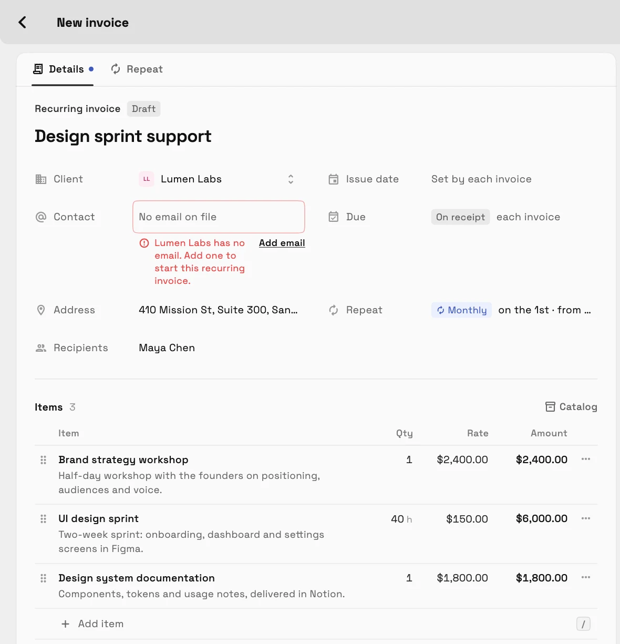Click Set by each invoice value
620x644 pixels.
click(x=481, y=179)
